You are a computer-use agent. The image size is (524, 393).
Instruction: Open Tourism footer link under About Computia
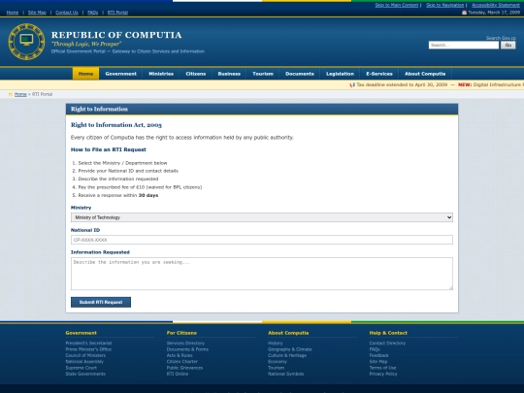pyautogui.click(x=276, y=368)
